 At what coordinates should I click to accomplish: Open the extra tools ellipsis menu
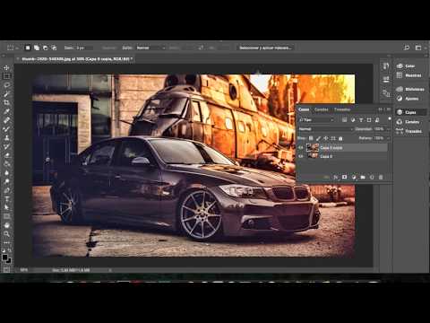[6, 242]
